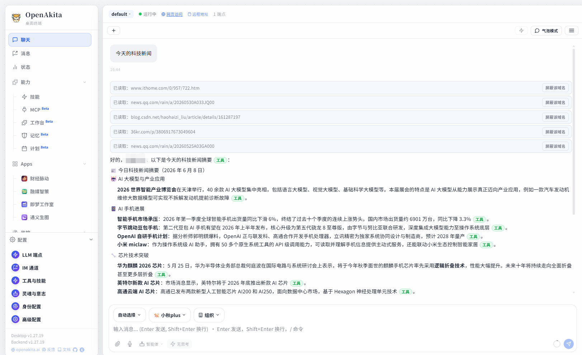Open IM 通道 configuration icon
Image resolution: width=582 pixels, height=355 pixels.
pos(15,268)
